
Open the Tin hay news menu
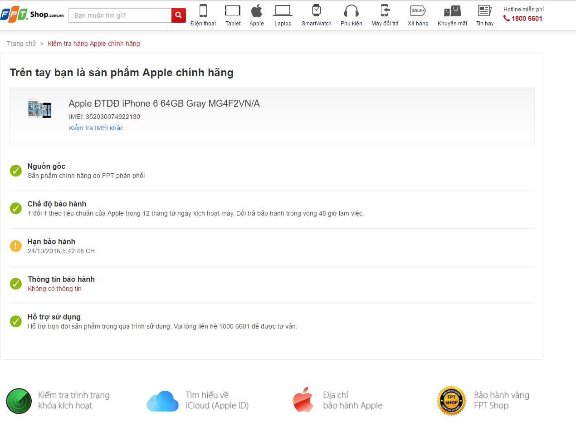pos(485,11)
